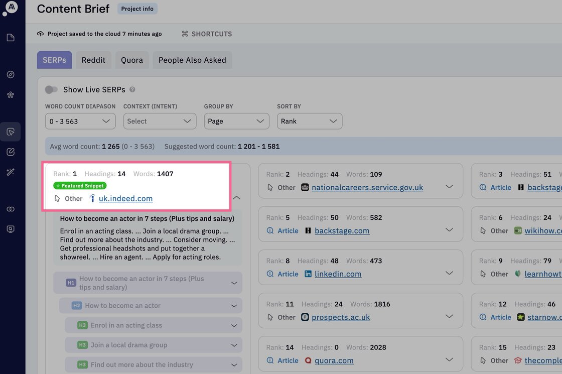
Task: Open the quora.com link
Action: point(334,360)
